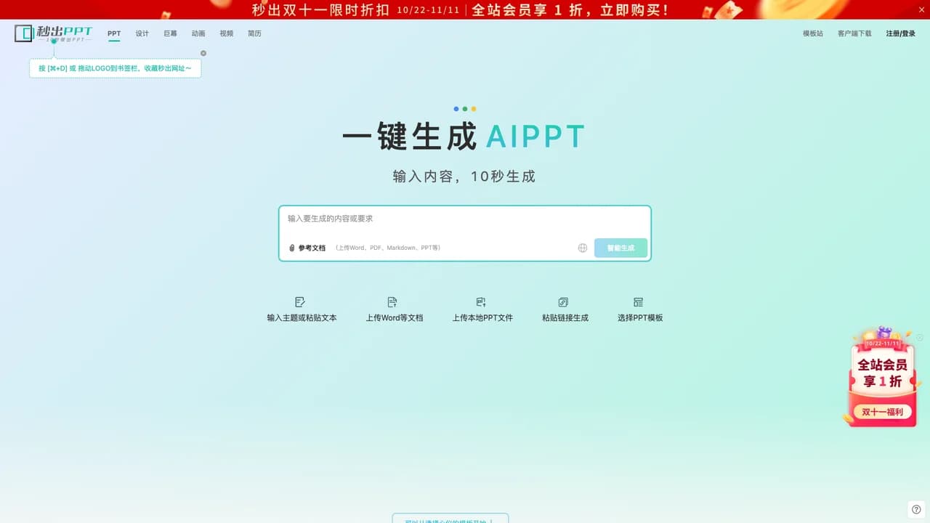930x523 pixels.
Task: Switch to the 动画 tab
Action: coord(198,33)
